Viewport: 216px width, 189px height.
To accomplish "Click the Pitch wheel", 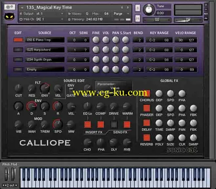I will [7, 174].
